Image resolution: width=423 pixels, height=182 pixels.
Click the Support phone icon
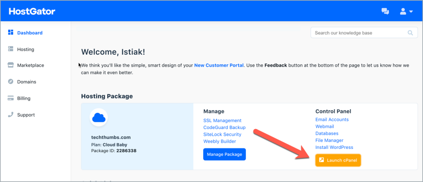(11, 115)
